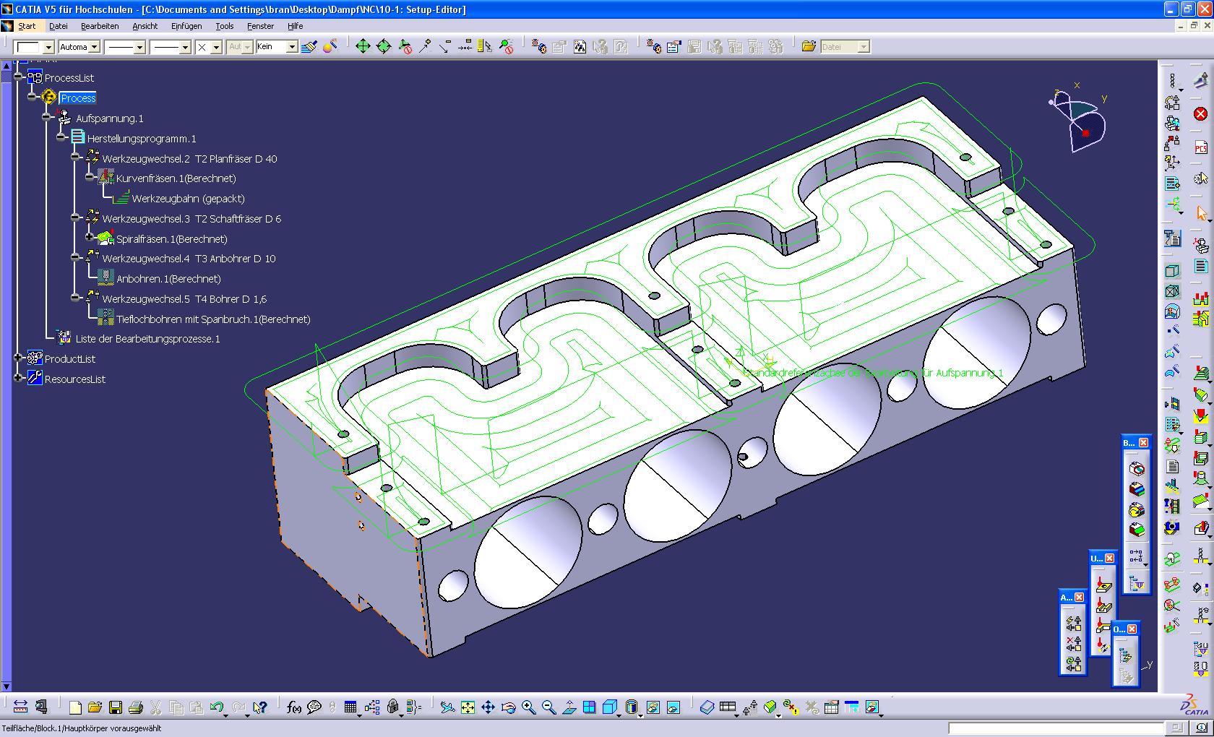Viewport: 1214px width, 737px height.
Task: Select Liste der Bearbeitungsprozesse.1
Action: tap(148, 339)
